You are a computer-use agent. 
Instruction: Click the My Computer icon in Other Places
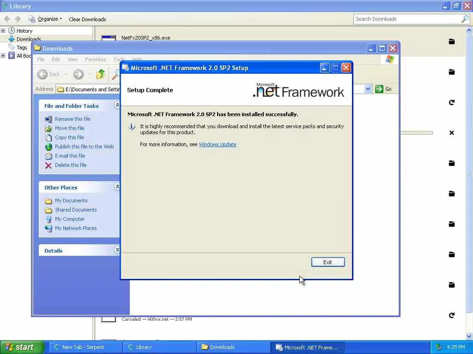[x=48, y=219]
